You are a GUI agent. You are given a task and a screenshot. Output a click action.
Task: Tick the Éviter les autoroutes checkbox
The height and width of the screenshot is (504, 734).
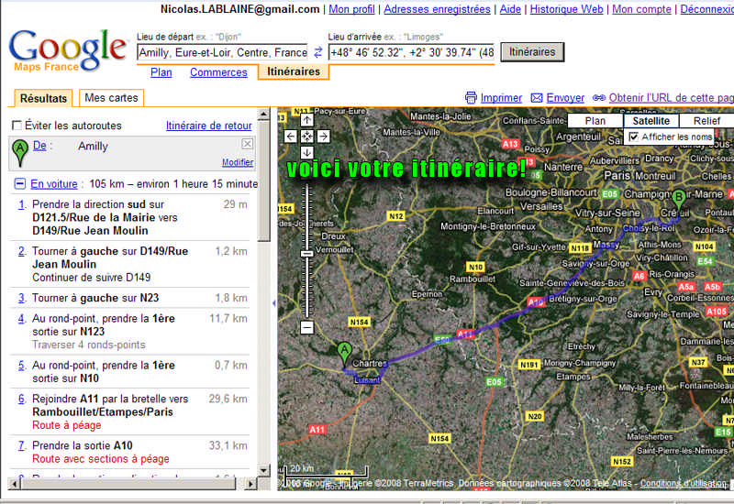(x=17, y=126)
